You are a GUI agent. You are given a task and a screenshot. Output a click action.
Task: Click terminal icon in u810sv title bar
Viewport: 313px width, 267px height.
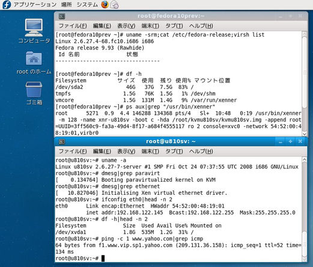pos(62,142)
